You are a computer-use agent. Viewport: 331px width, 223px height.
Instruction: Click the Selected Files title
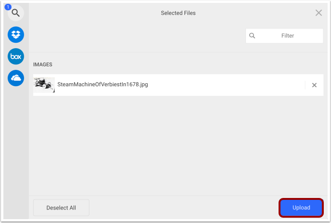178,13
